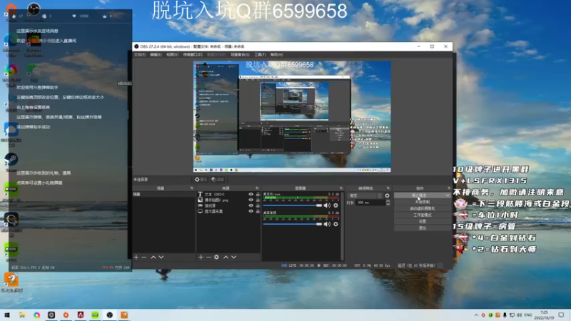
Task: Move source up with the up arrow
Action: [x=226, y=257]
